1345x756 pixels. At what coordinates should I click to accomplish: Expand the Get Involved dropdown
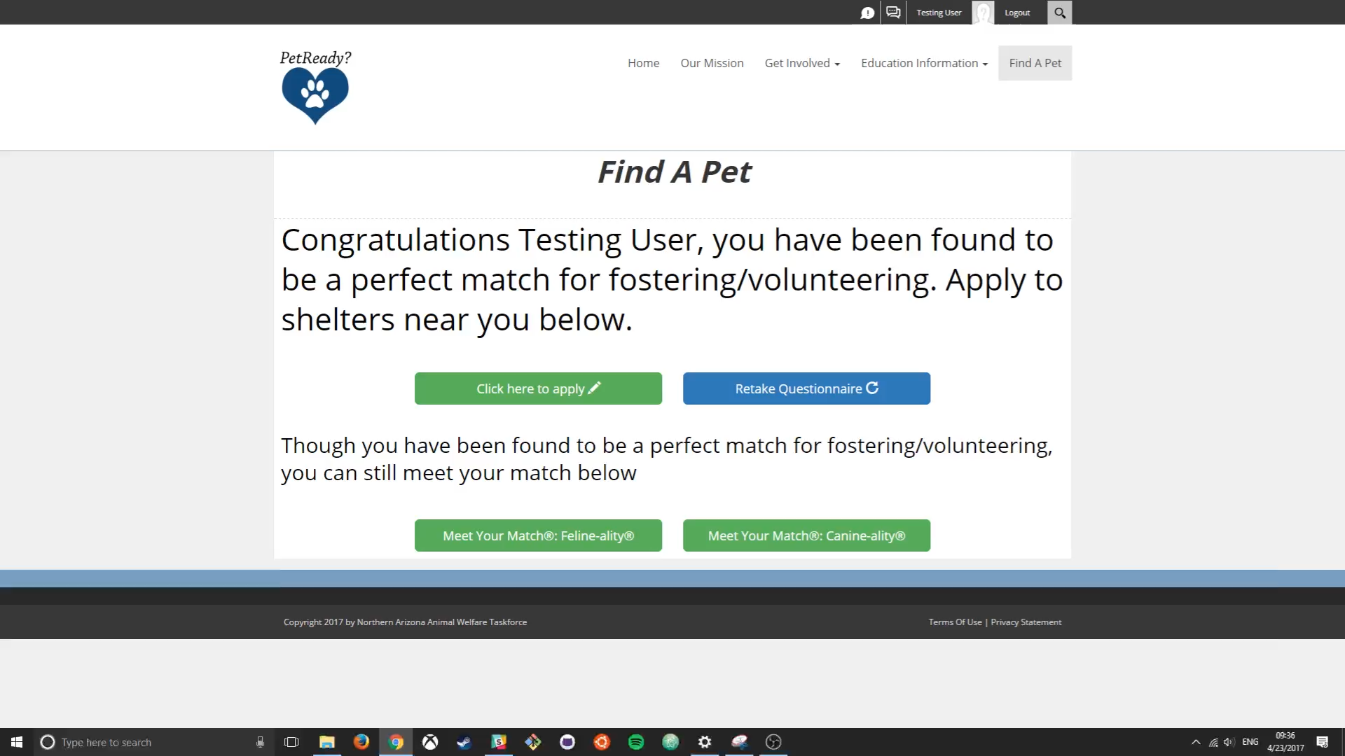point(802,63)
